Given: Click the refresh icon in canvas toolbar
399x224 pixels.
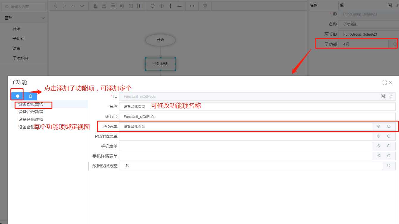Looking at the screenshot, I should click(x=152, y=6).
